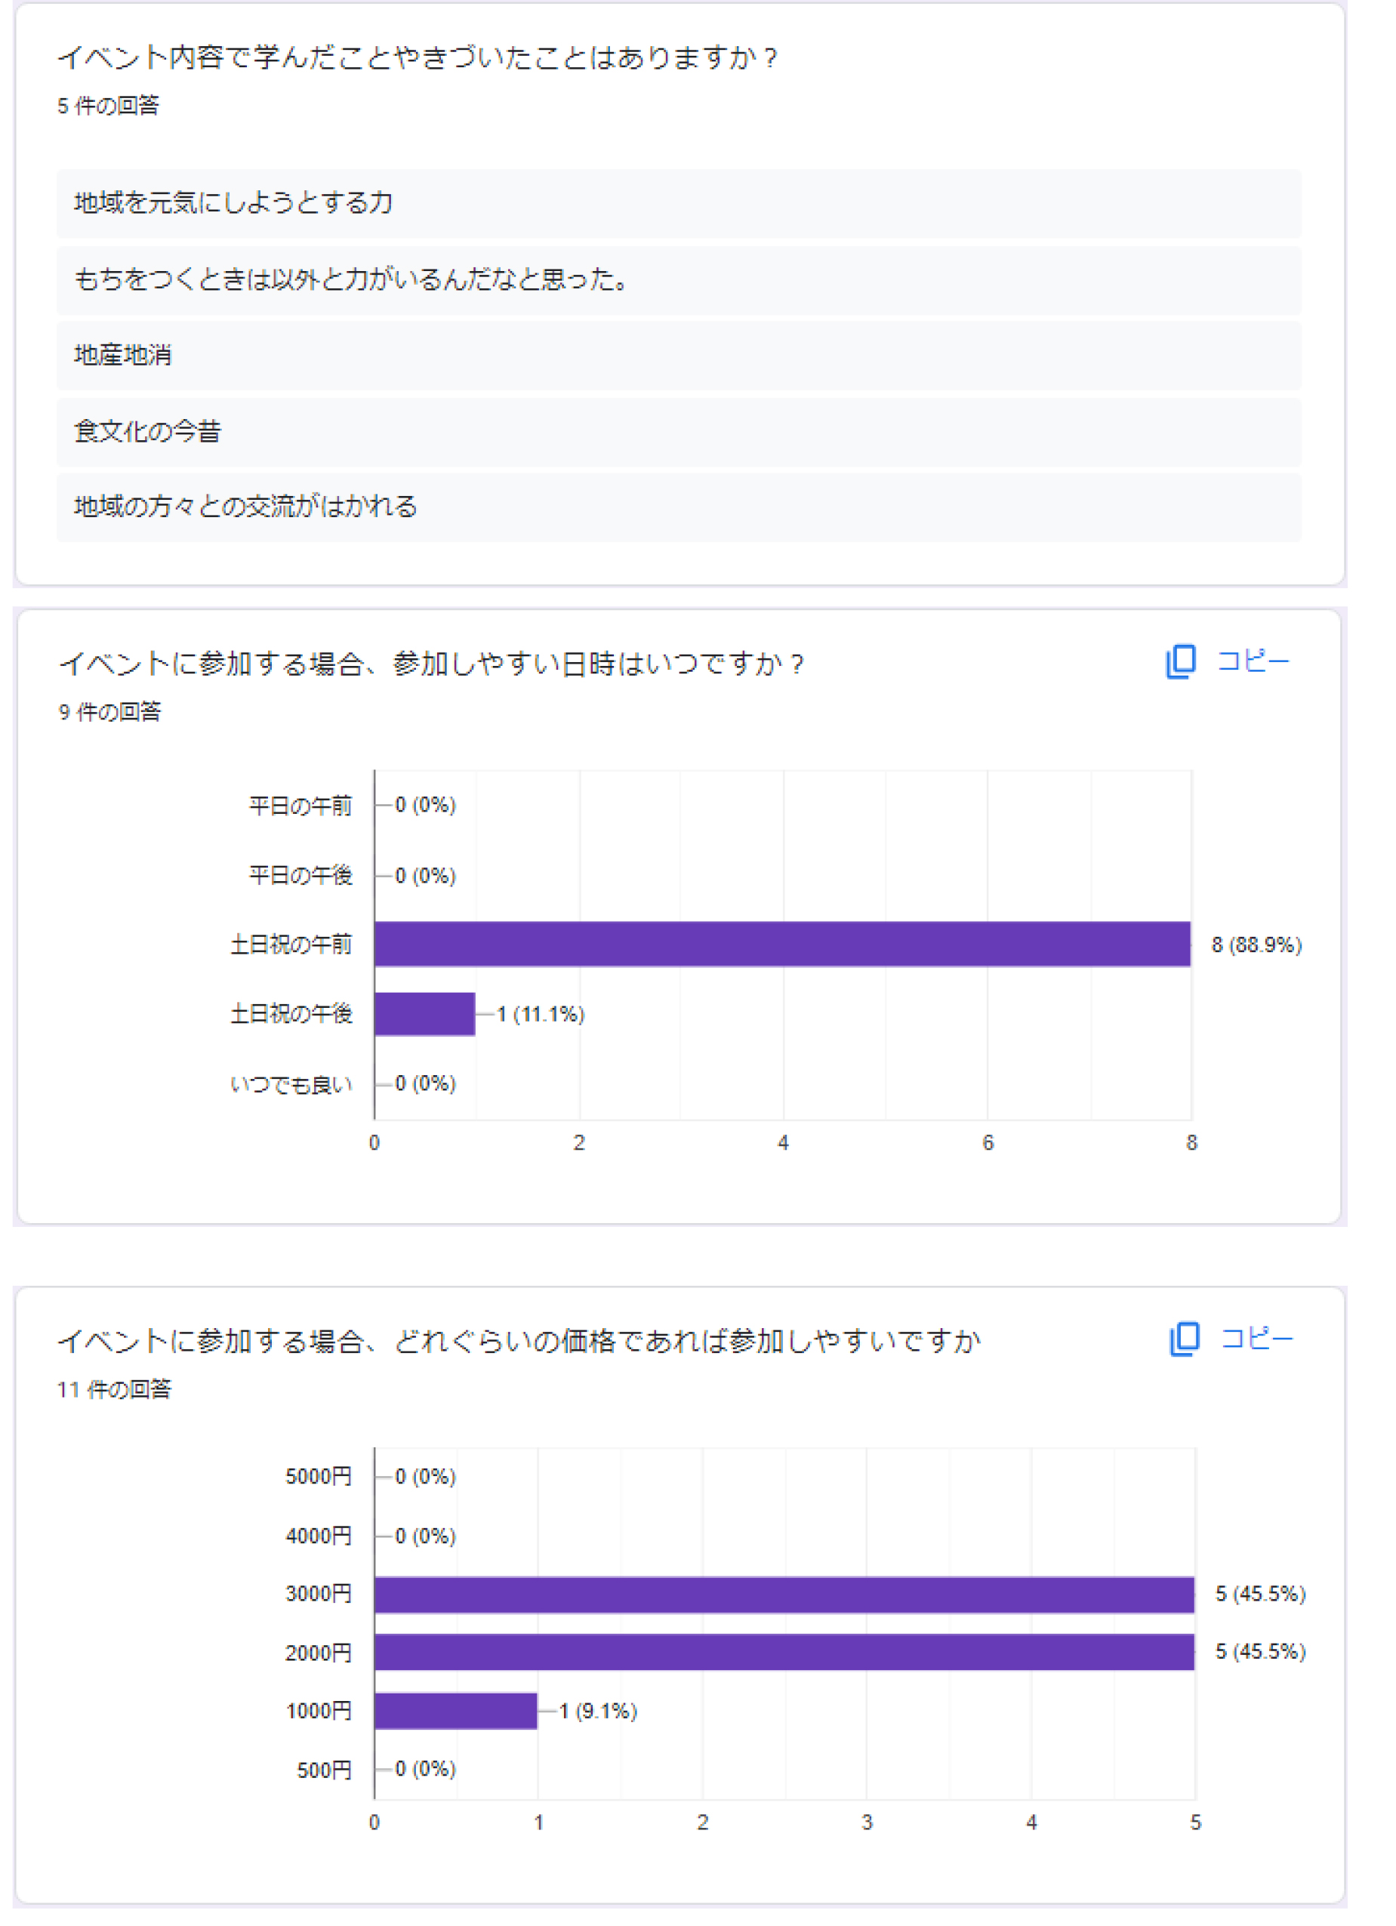Click the 5000円 axis label
The height and width of the screenshot is (1926, 1396).
(x=319, y=1477)
